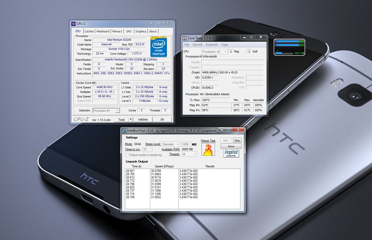Click the 1024 MB memory input field
The image size is (372, 240).
[186, 144]
